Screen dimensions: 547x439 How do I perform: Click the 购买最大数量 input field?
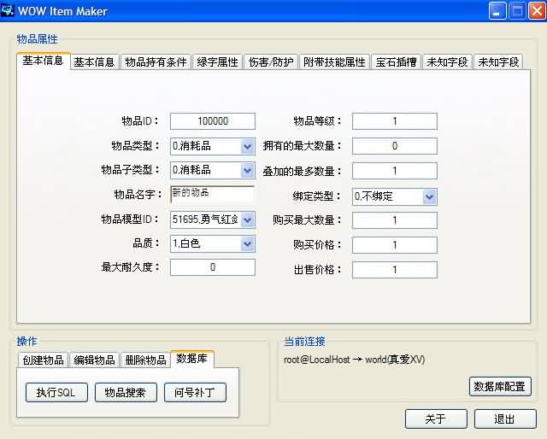click(x=395, y=220)
